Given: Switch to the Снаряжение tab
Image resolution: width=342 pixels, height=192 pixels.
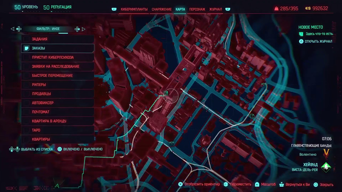Looking at the screenshot, I should click(162, 9).
